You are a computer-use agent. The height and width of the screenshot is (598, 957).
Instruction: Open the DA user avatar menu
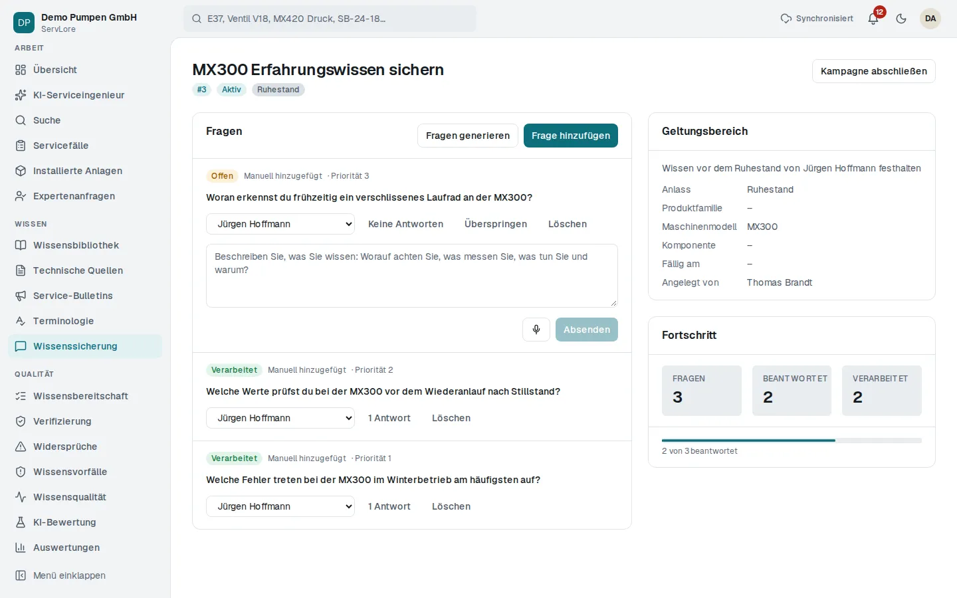930,19
